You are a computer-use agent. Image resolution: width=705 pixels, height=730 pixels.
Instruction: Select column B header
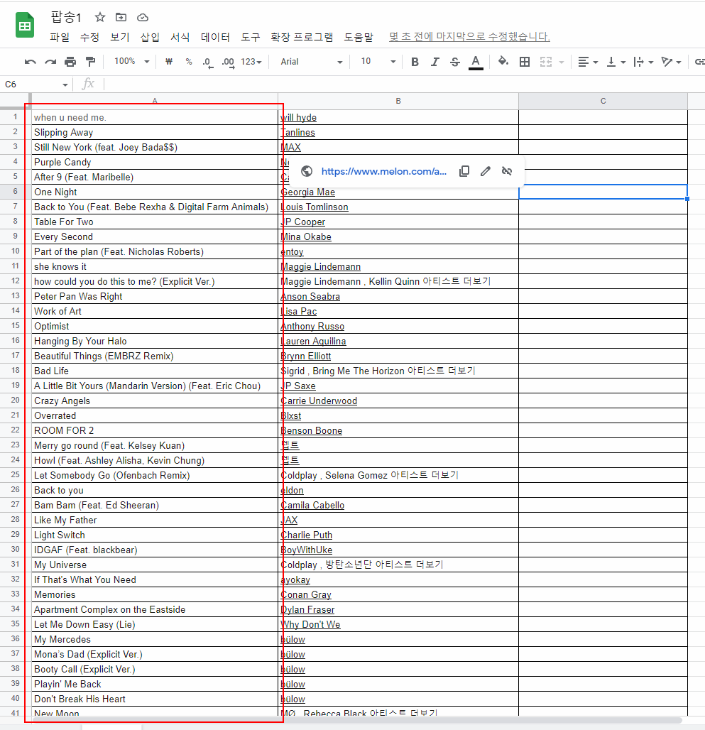(398, 101)
